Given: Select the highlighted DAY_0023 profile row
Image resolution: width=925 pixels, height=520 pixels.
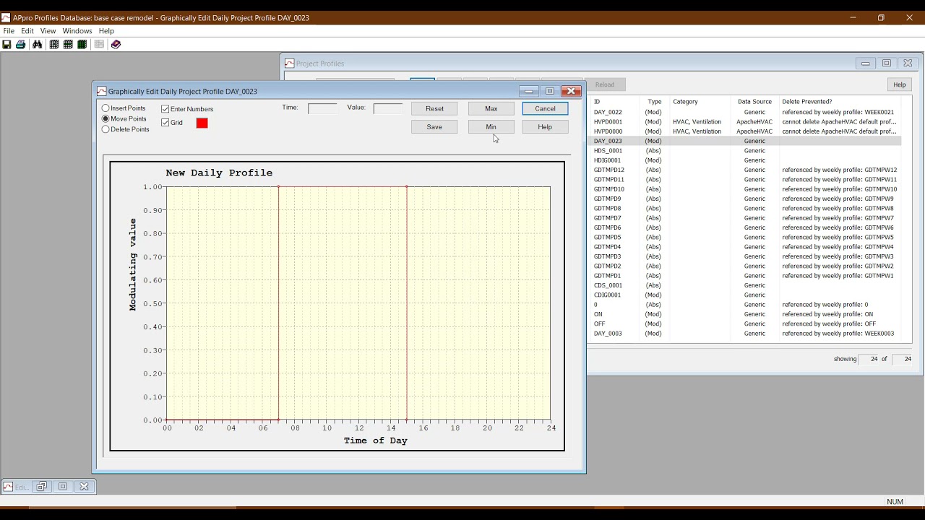Looking at the screenshot, I should [744, 142].
